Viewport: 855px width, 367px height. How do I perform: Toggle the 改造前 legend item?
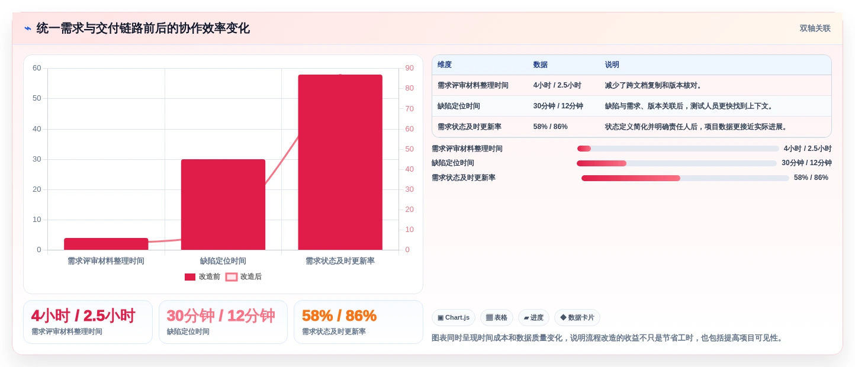pos(202,276)
